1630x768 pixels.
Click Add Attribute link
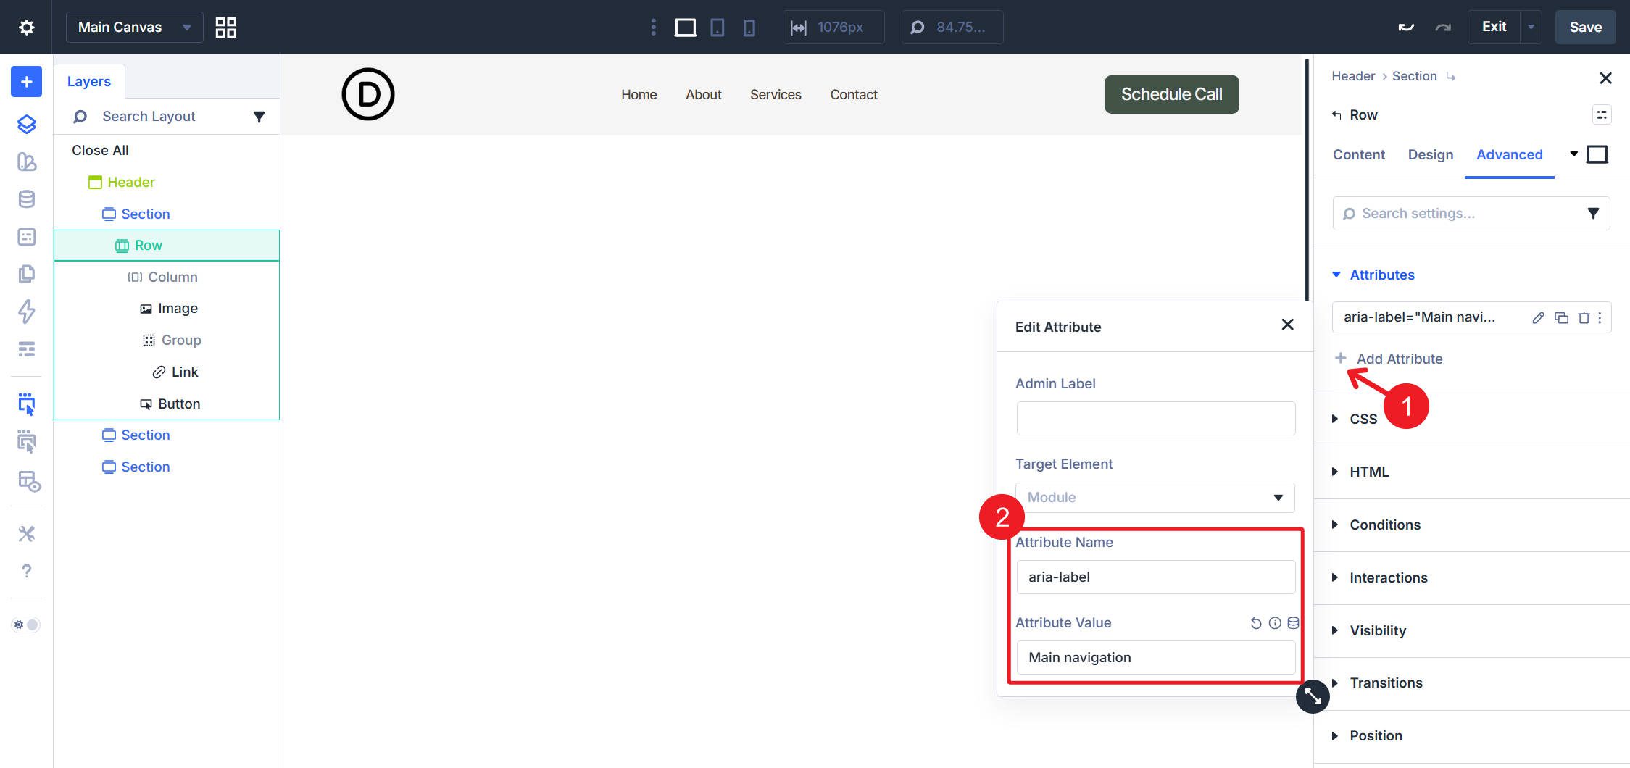point(1399,359)
